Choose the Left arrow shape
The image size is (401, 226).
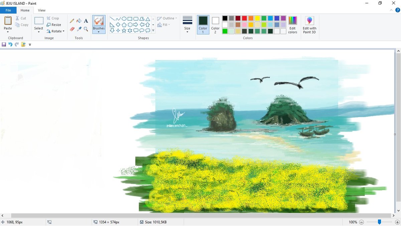pos(142,25)
